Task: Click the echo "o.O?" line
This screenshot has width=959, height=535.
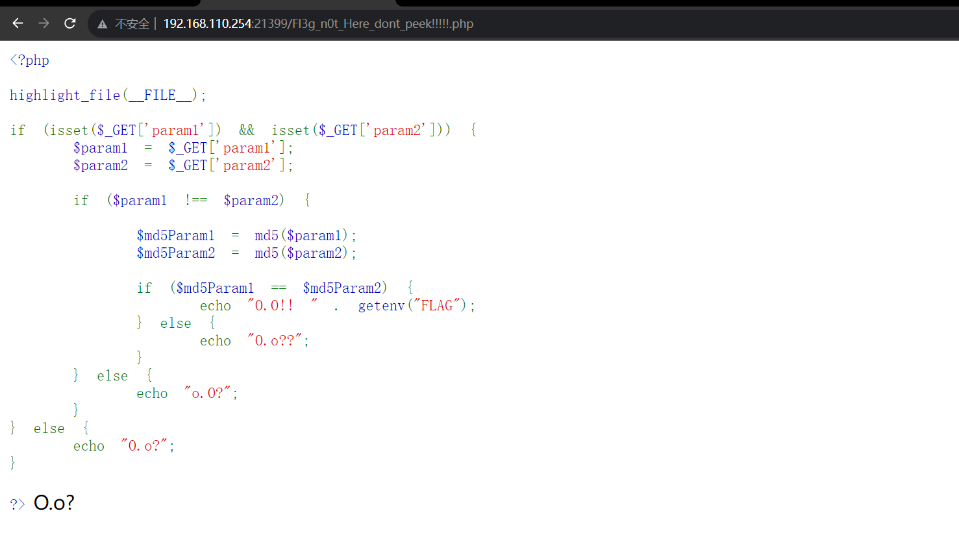Action: [x=188, y=393]
